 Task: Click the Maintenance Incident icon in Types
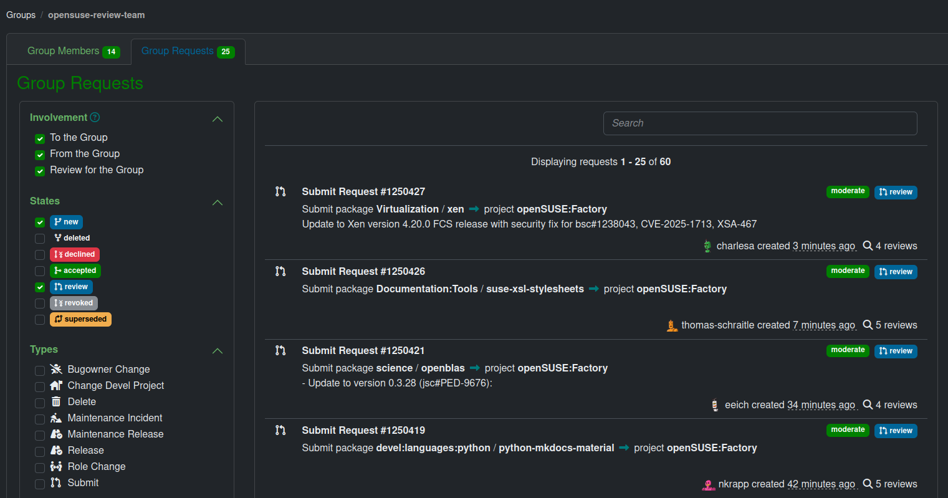click(x=57, y=418)
